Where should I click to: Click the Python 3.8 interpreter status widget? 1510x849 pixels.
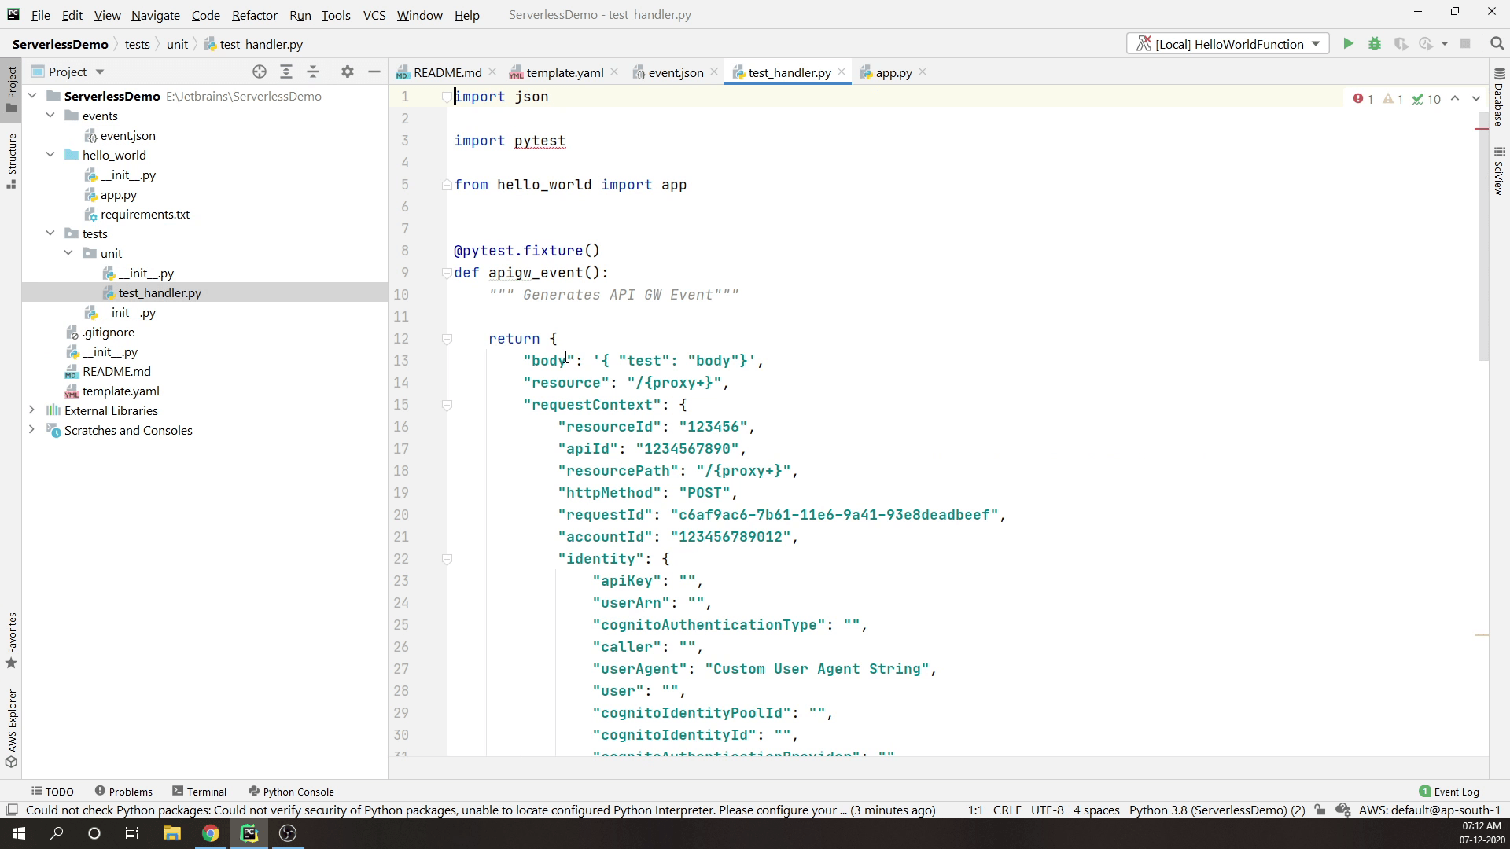(x=1217, y=810)
